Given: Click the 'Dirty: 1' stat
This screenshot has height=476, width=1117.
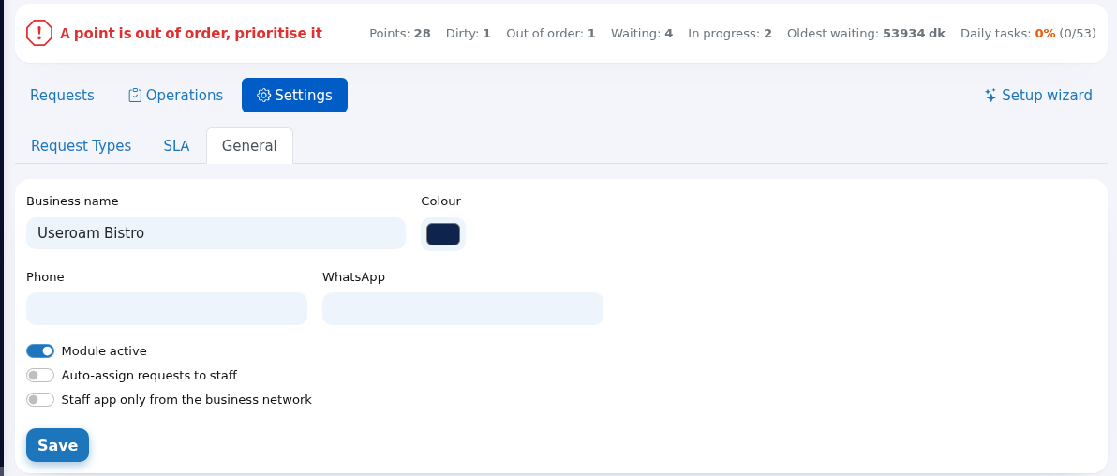Looking at the screenshot, I should pos(468,34).
